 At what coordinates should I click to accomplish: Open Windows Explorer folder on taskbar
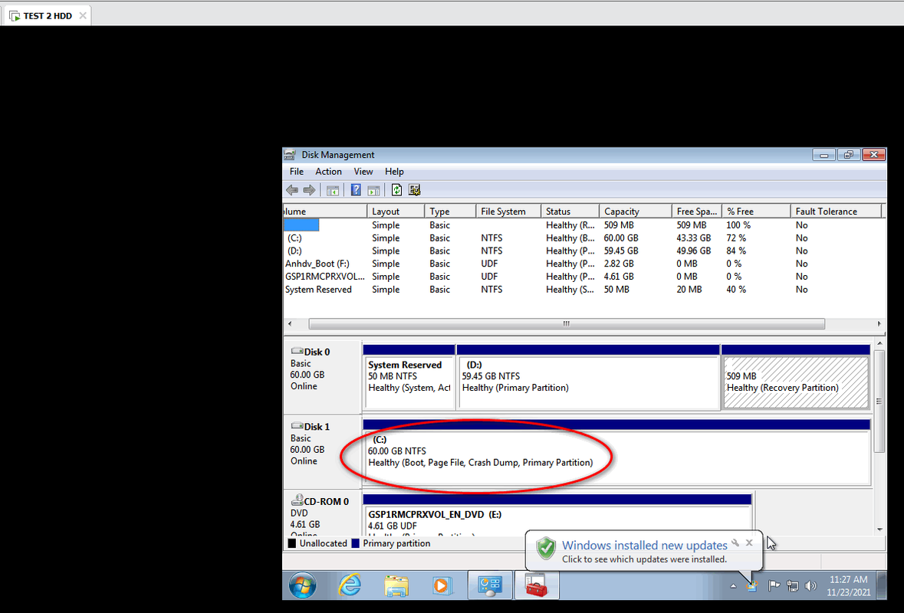coord(396,586)
